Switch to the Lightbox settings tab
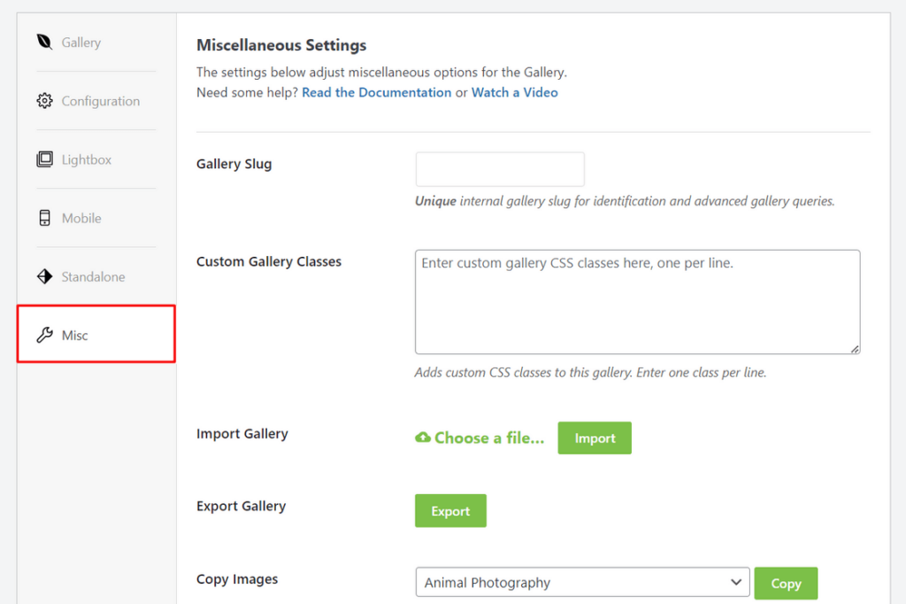906x604 pixels. (86, 159)
